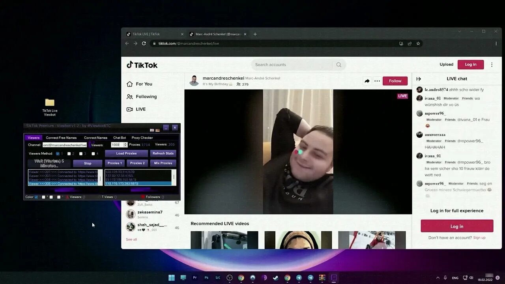Check Viewers Method 4 checkbox
The image size is (505, 284).
(94, 154)
